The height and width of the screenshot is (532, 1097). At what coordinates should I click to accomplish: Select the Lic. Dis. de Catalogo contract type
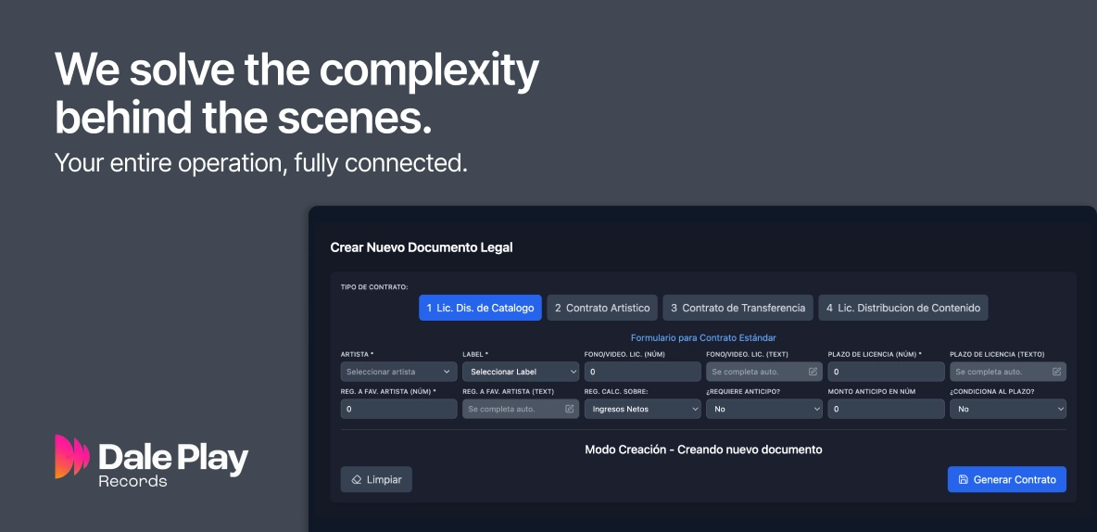coord(480,308)
